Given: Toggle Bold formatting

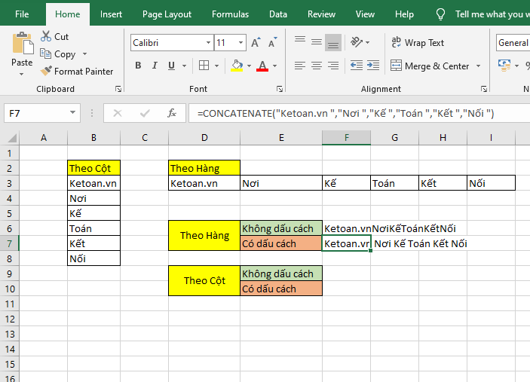Looking at the screenshot, I should pyautogui.click(x=138, y=66).
